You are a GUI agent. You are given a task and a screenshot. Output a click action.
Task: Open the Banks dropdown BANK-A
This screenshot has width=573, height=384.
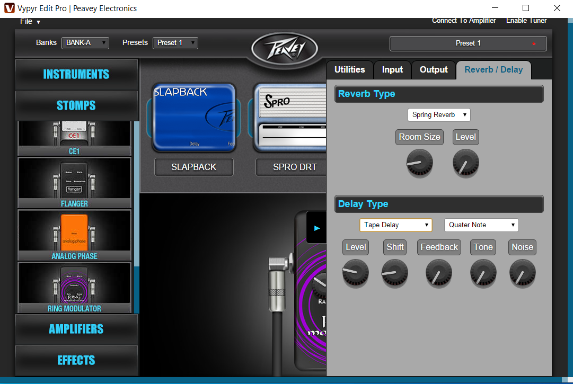point(85,43)
